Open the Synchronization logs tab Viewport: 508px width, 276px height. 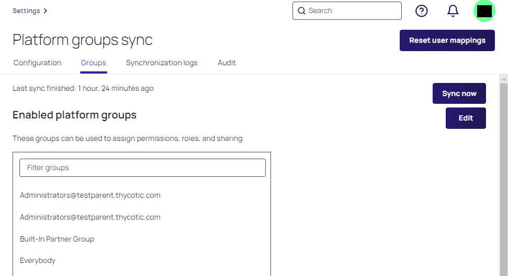(x=162, y=63)
